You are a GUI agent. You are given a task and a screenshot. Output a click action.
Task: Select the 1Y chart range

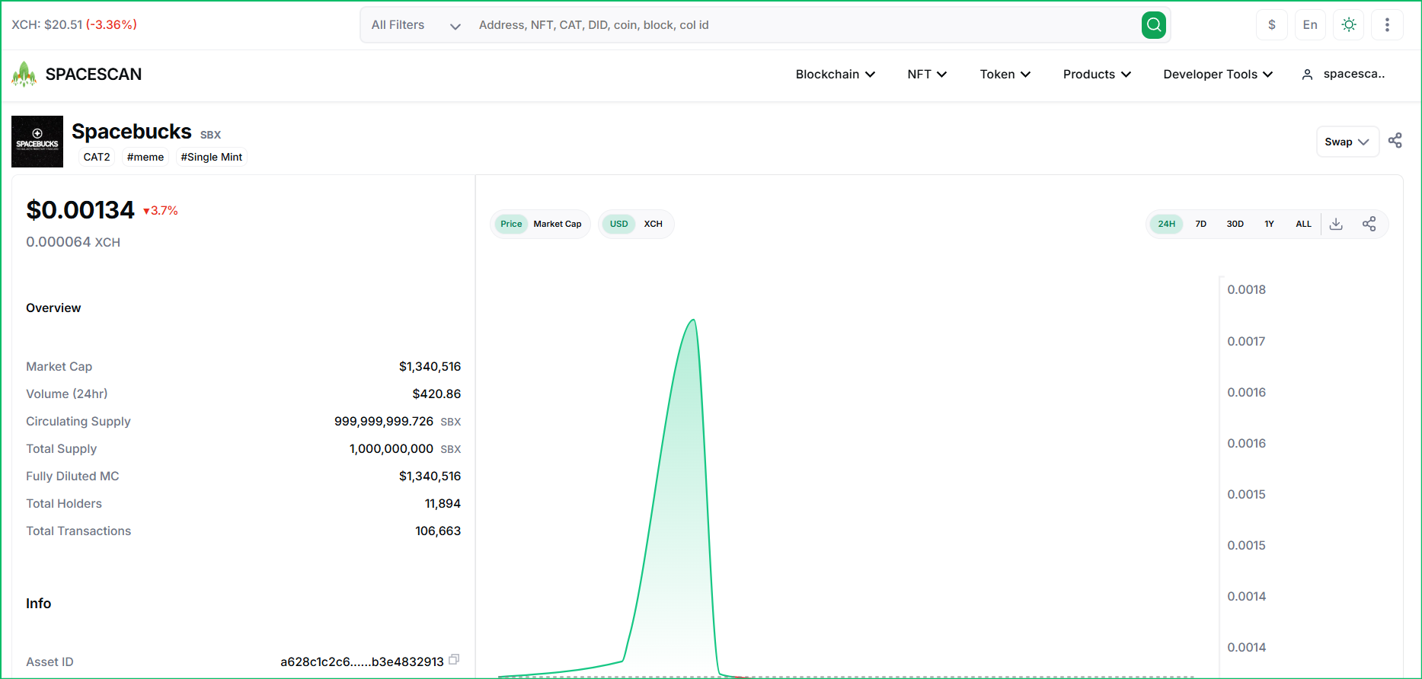pos(1270,224)
